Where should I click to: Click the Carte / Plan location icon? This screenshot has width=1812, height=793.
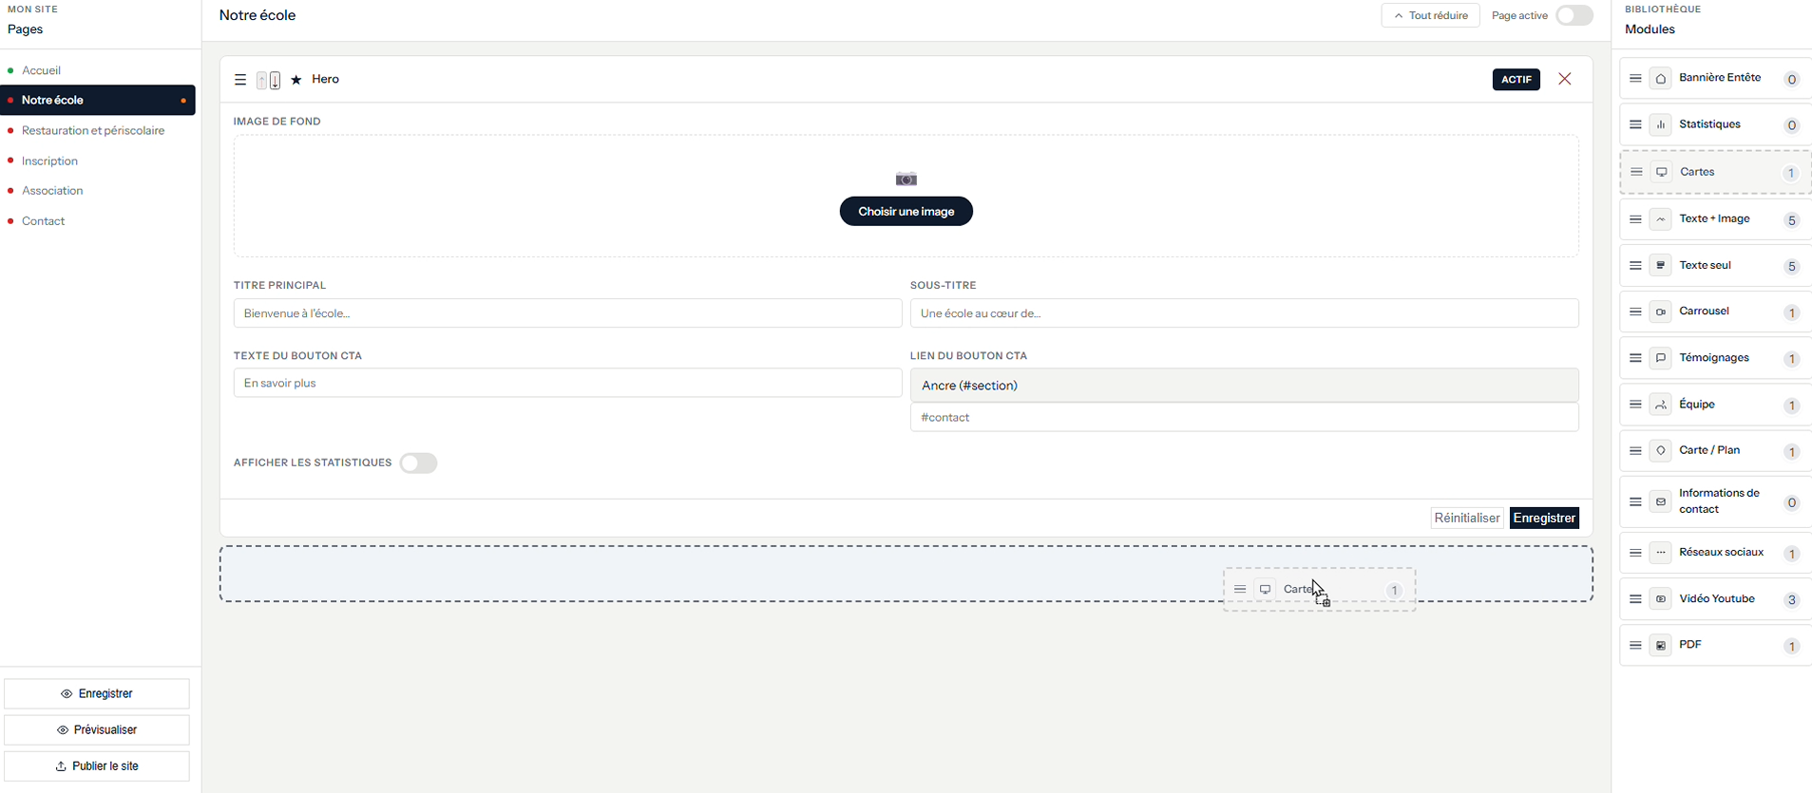[x=1661, y=451]
